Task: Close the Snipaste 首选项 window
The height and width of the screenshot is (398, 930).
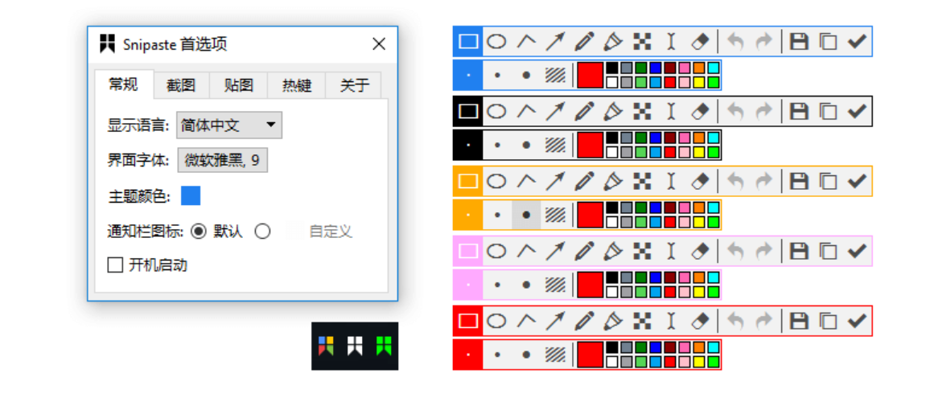Action: coord(378,44)
